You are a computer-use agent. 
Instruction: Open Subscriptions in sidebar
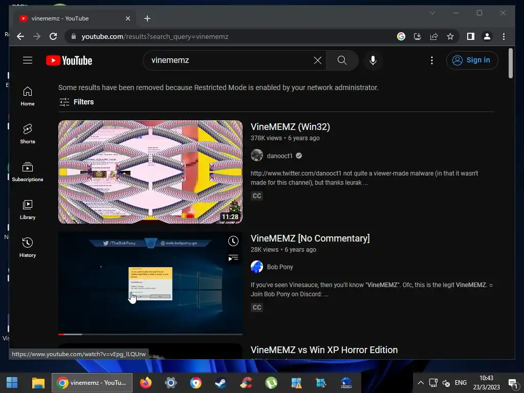(28, 172)
